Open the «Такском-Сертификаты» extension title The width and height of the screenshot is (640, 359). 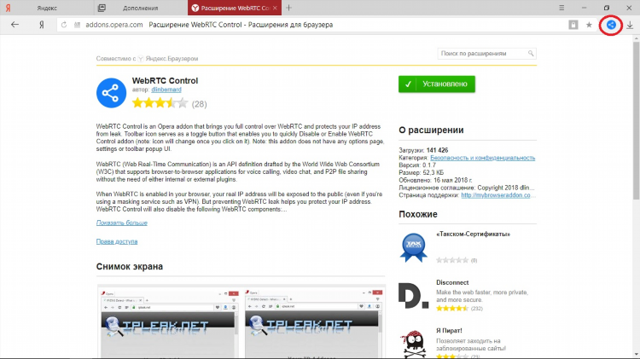pyautogui.click(x=473, y=235)
